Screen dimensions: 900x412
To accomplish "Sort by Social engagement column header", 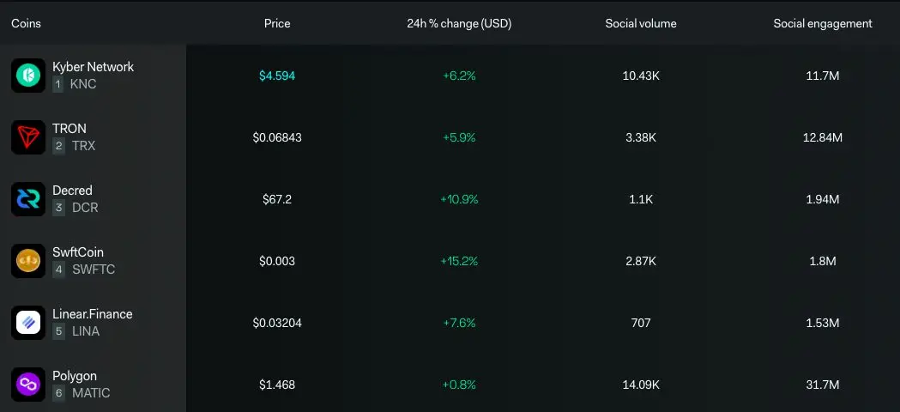I will tap(823, 23).
